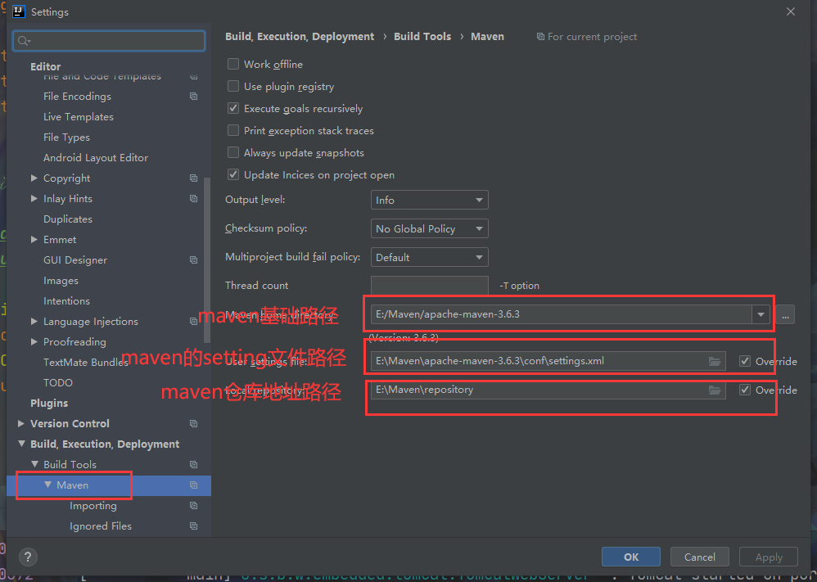
Task: Open File Types settings page
Action: pyautogui.click(x=66, y=137)
